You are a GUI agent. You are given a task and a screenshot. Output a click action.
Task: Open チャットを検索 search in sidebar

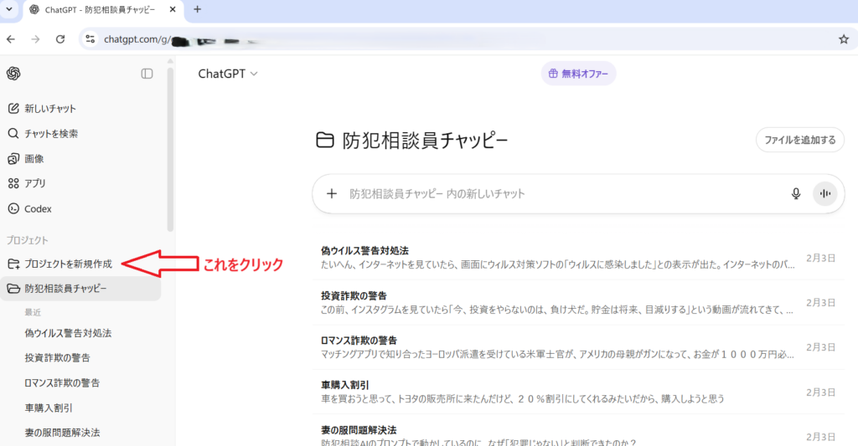point(51,134)
